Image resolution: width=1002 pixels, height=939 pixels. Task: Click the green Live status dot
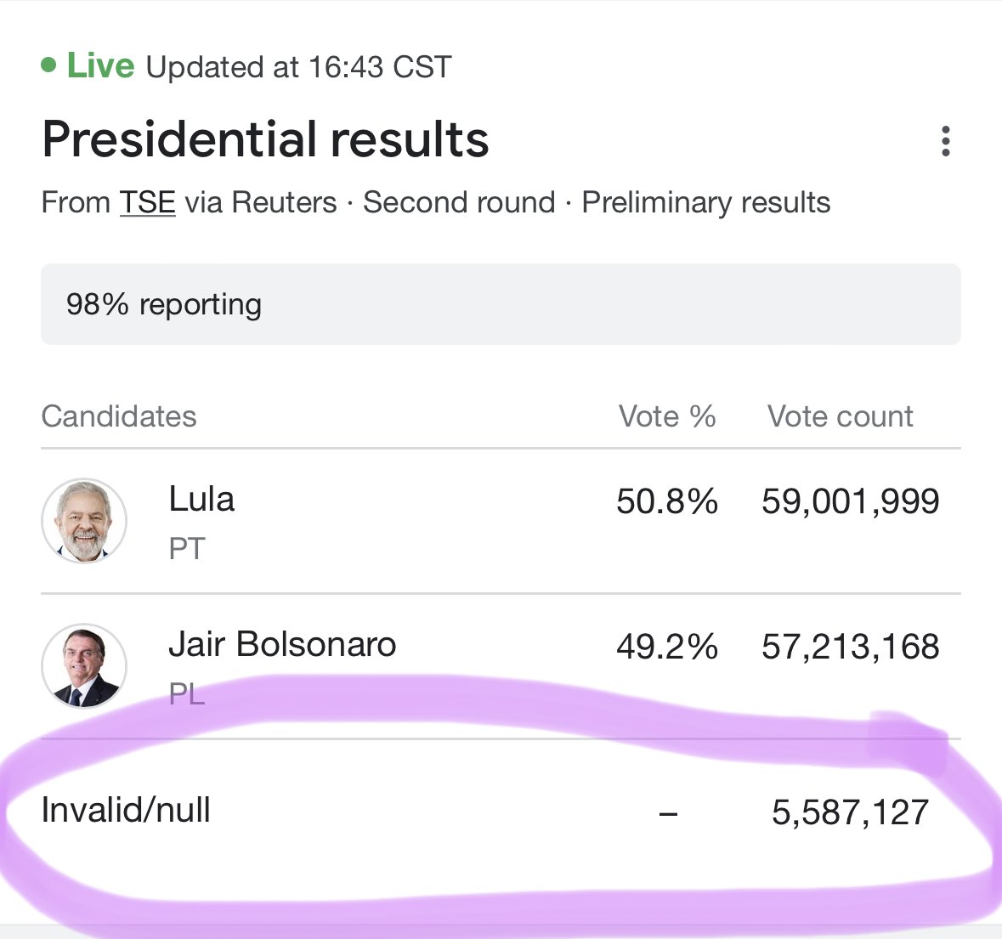click(x=48, y=65)
